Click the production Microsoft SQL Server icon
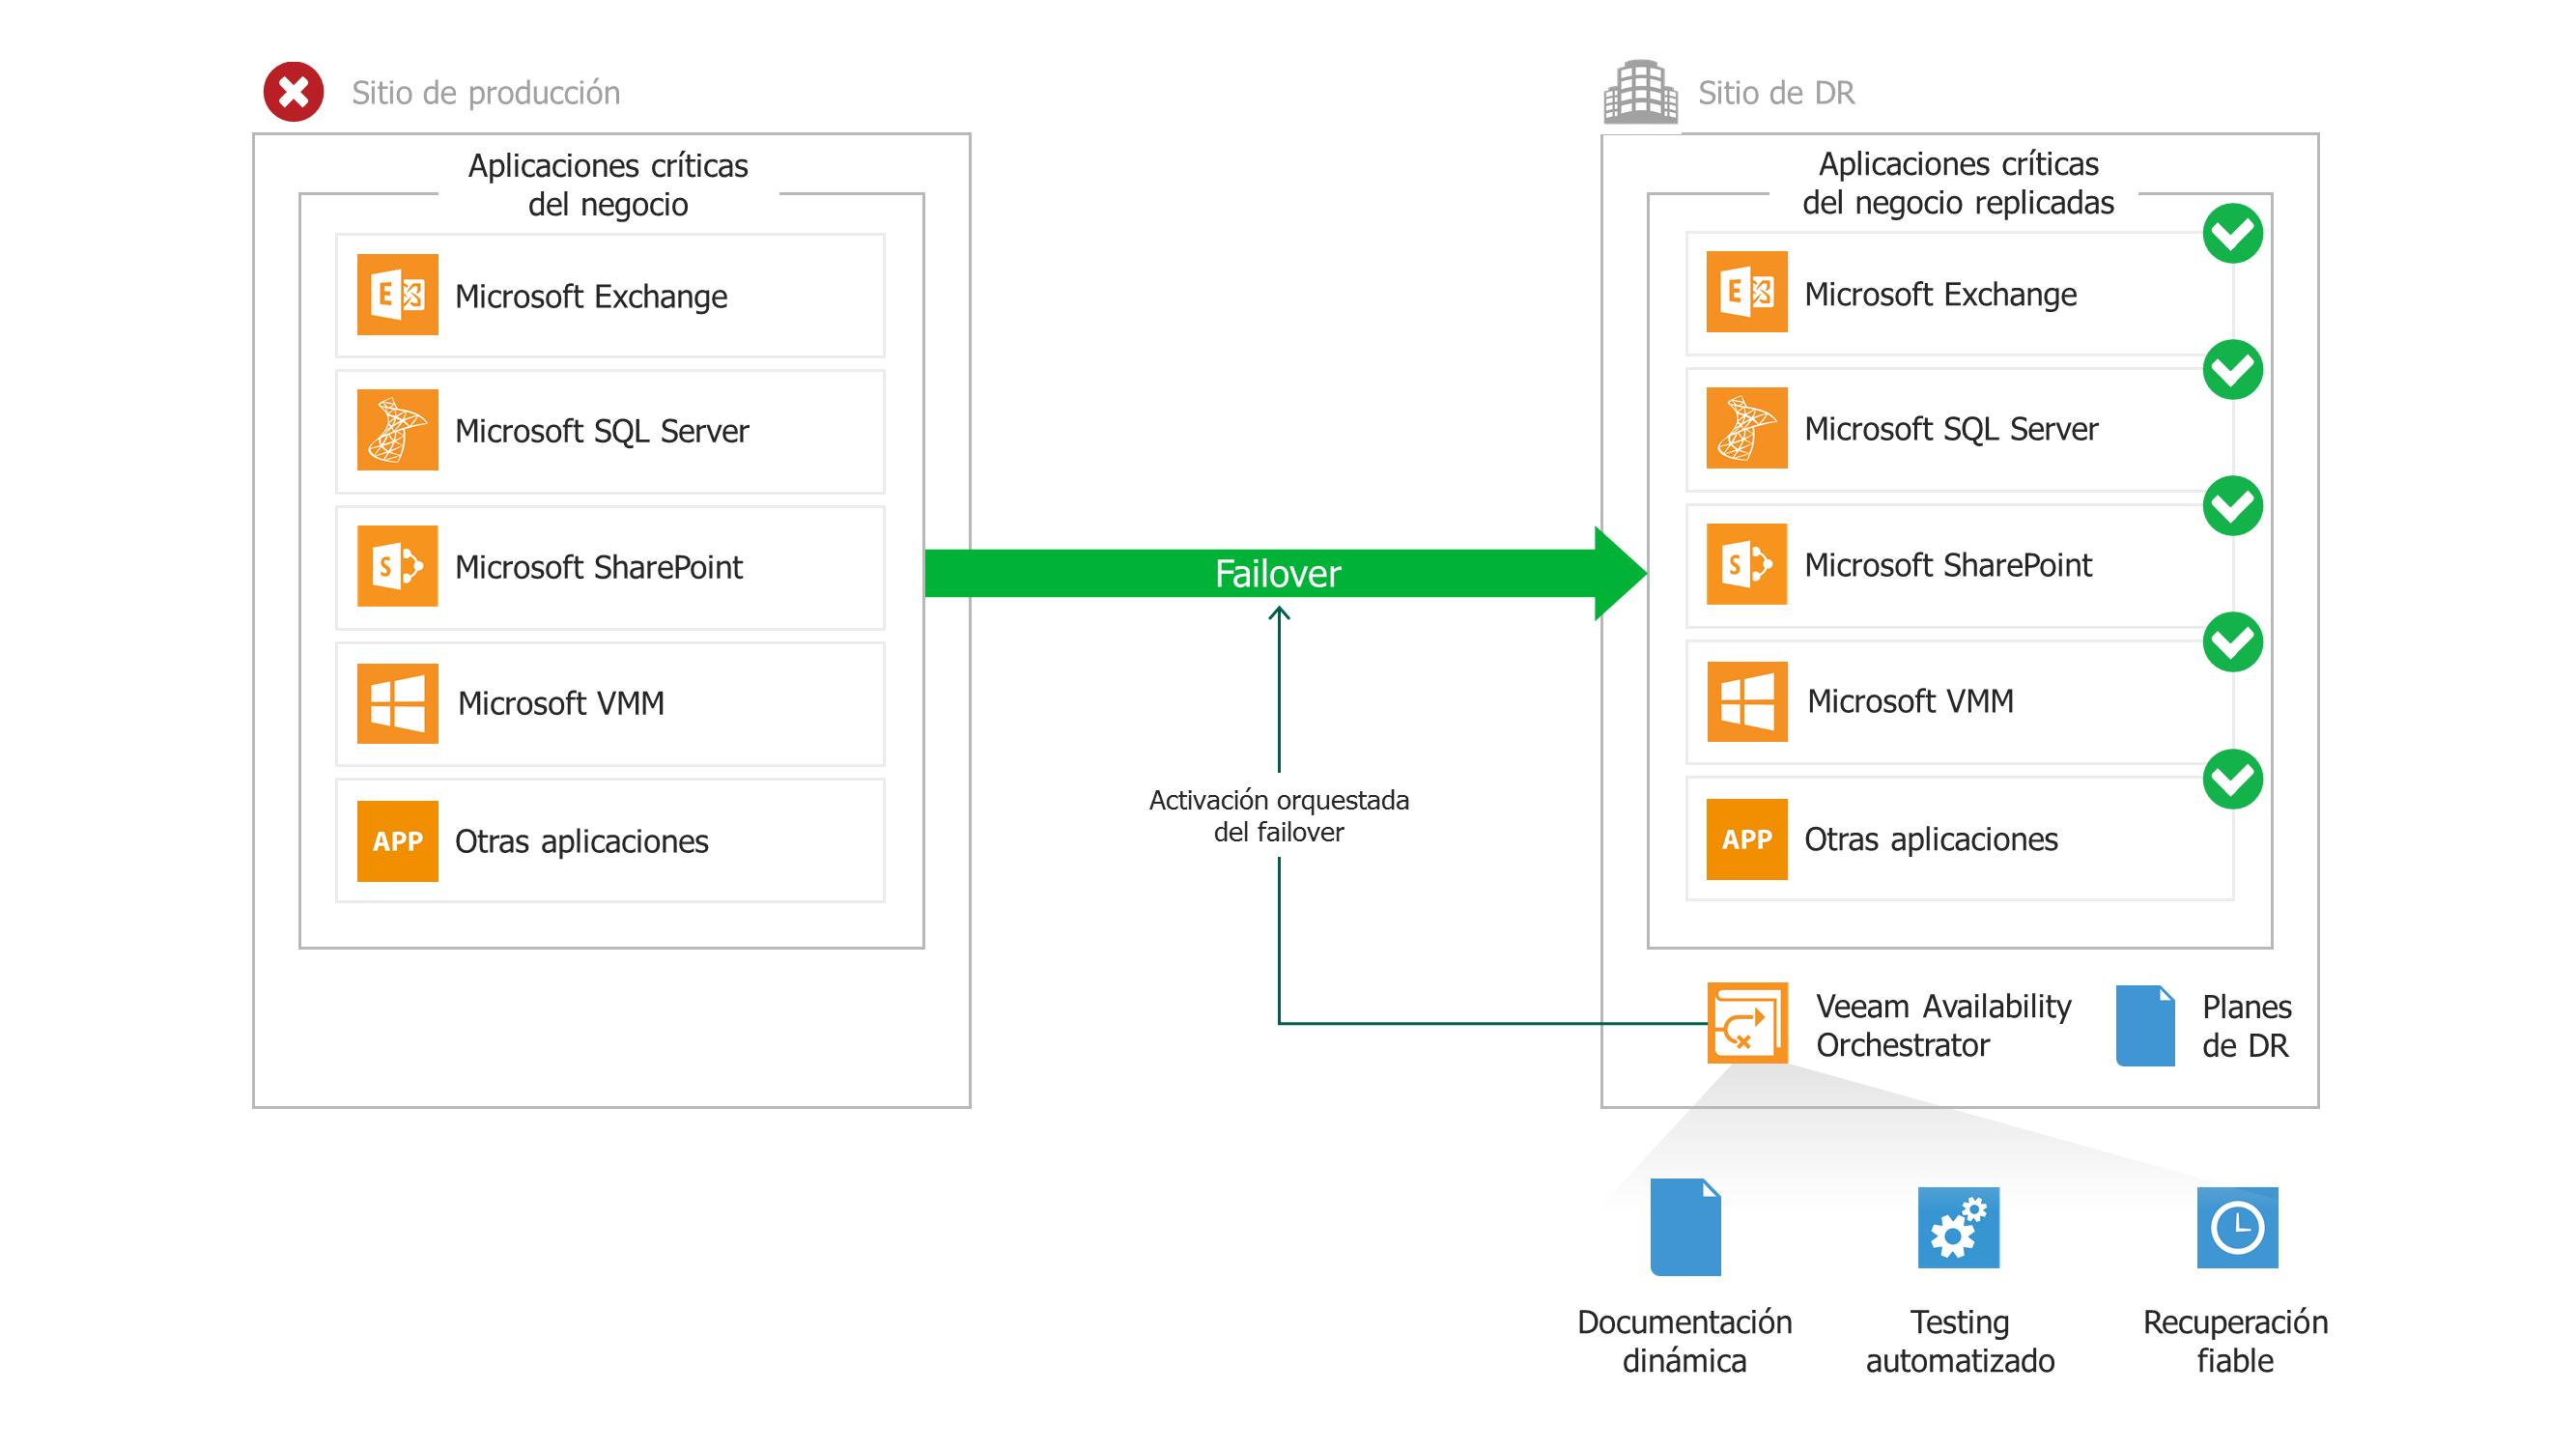 pyautogui.click(x=397, y=430)
